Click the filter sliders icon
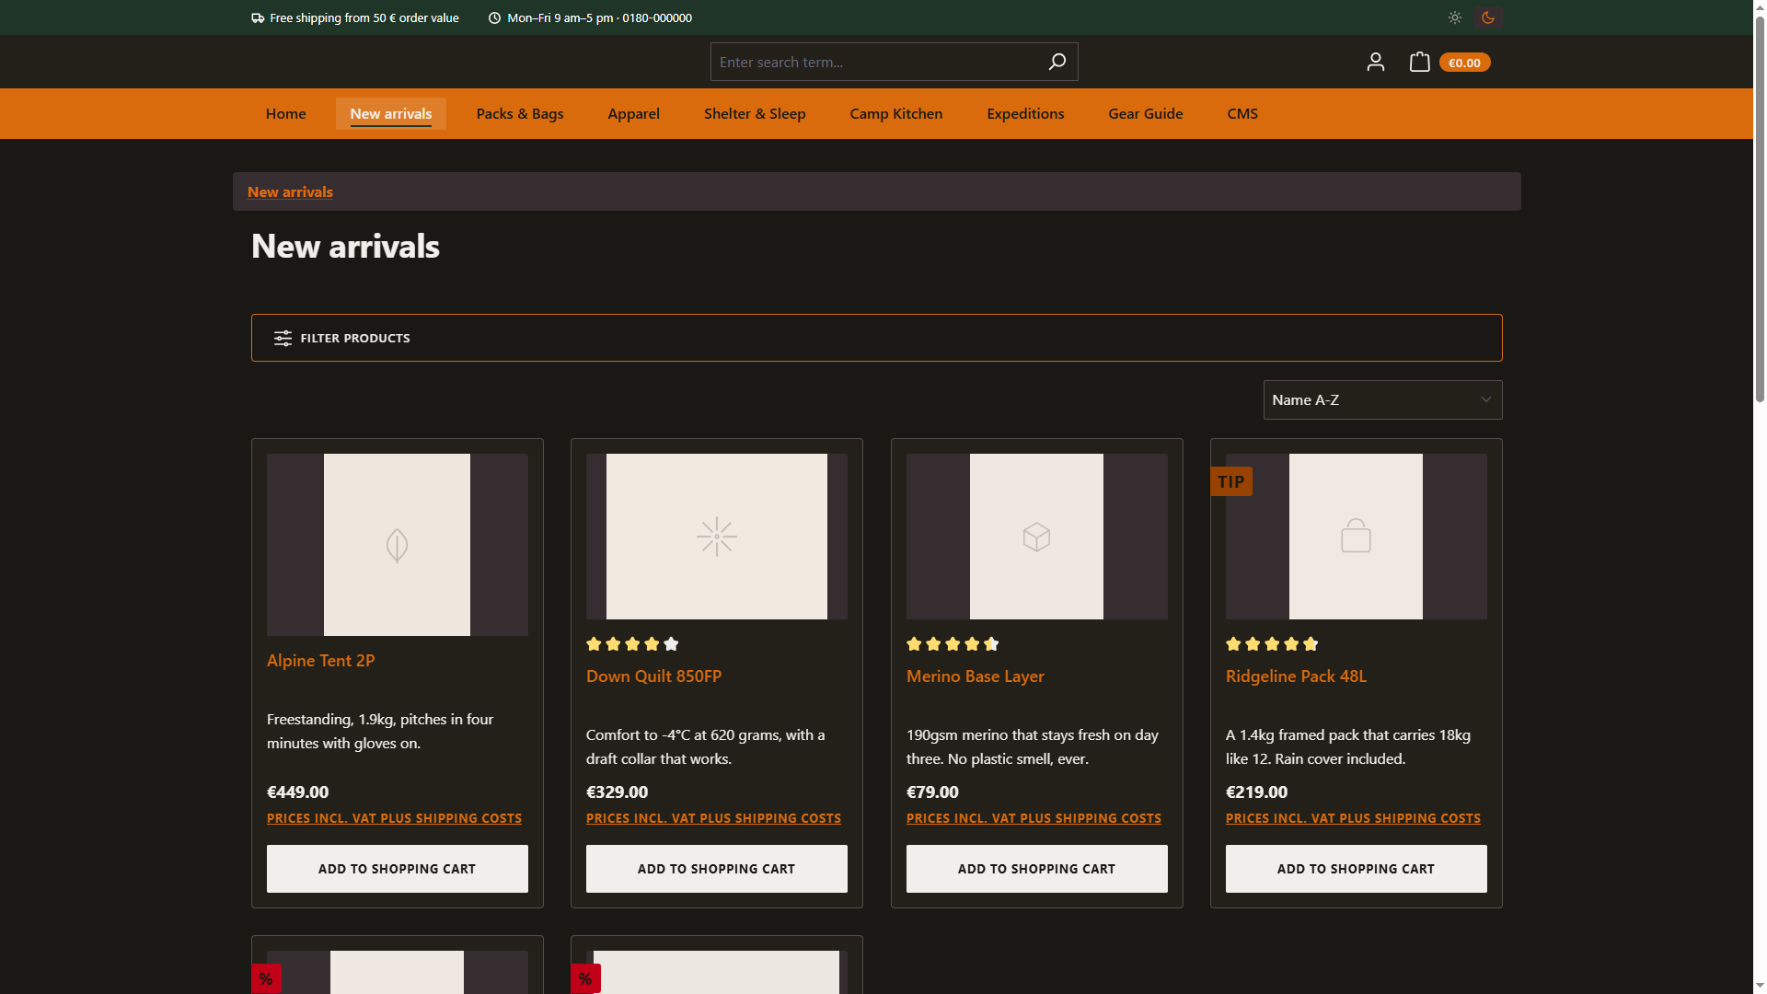Image resolution: width=1767 pixels, height=994 pixels. click(283, 338)
